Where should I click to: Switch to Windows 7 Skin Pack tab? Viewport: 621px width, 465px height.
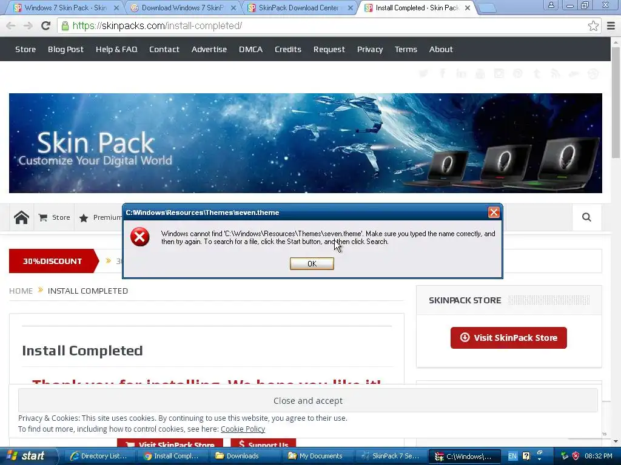tap(65, 7)
